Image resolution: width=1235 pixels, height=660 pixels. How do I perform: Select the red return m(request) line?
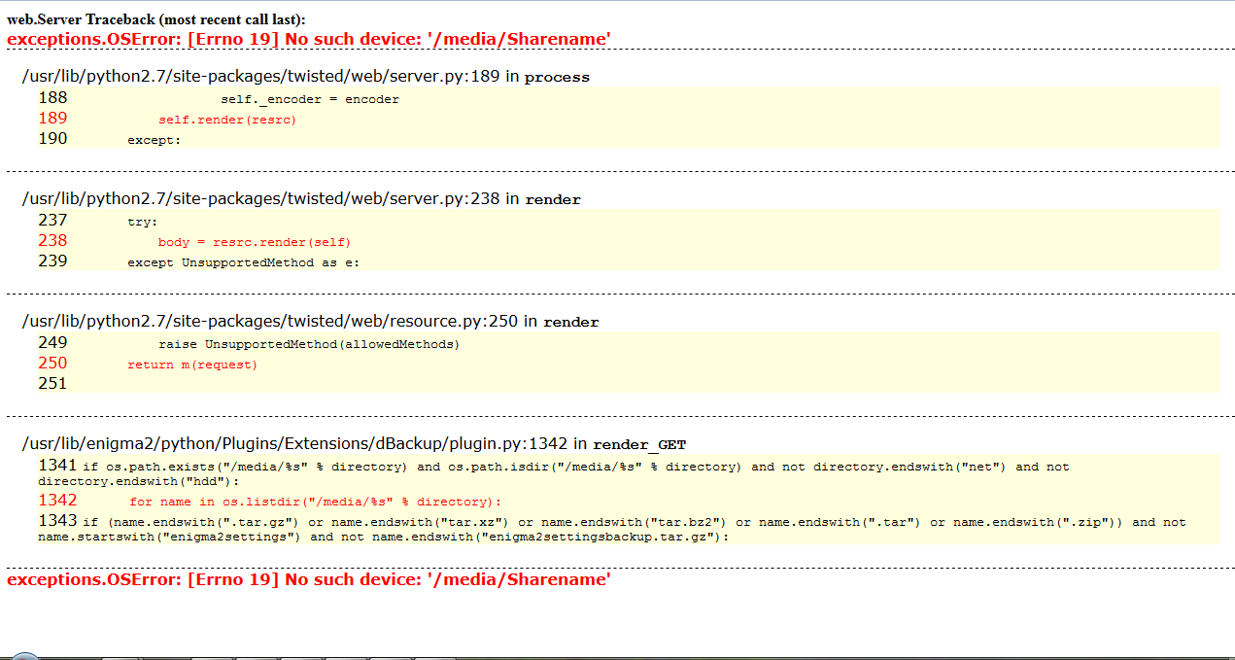[x=192, y=365]
